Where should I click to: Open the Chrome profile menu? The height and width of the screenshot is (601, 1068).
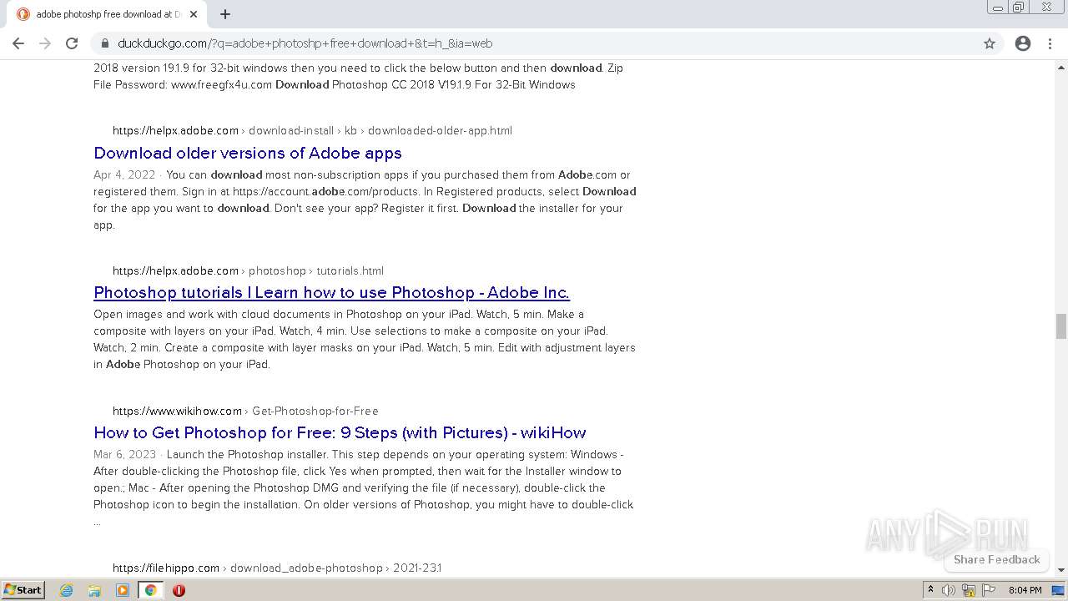(x=1023, y=43)
